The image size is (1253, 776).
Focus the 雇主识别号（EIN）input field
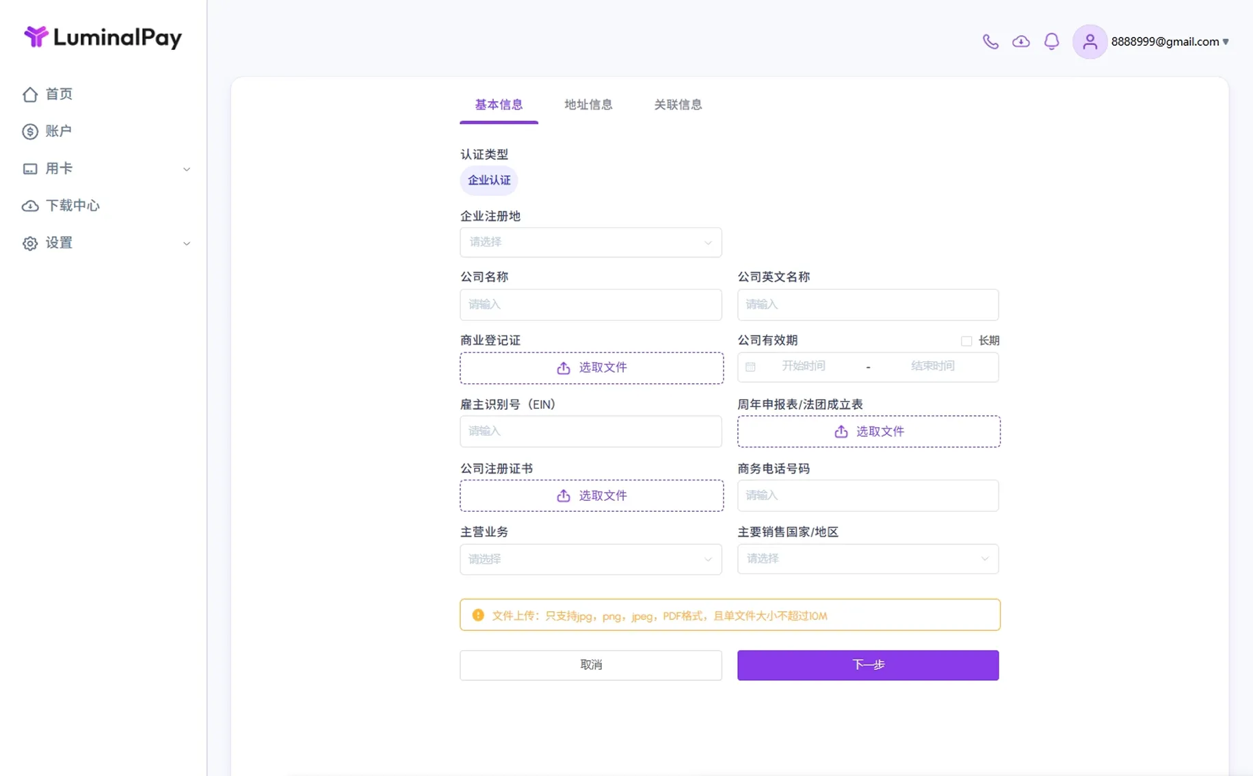coord(591,432)
